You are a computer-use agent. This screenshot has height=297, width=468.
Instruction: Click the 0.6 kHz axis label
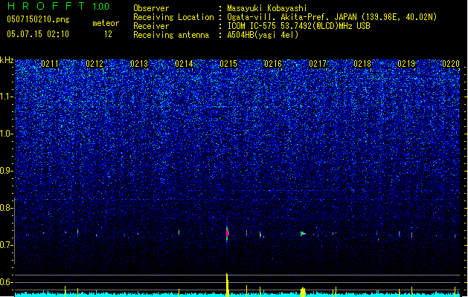[x=7, y=282]
